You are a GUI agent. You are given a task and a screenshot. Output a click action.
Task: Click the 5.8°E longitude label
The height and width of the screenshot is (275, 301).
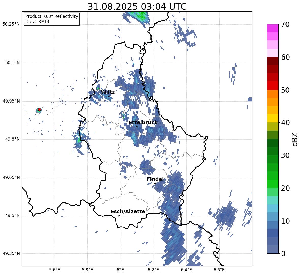[87, 270]
